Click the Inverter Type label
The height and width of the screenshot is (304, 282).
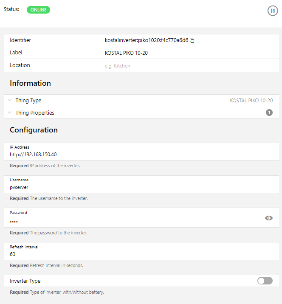[25, 281]
